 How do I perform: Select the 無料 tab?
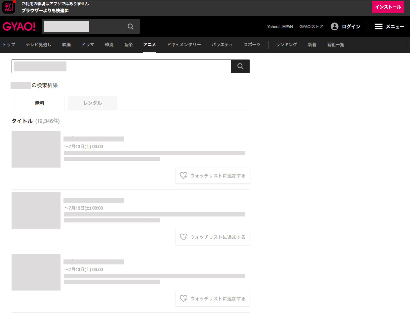pyautogui.click(x=39, y=103)
